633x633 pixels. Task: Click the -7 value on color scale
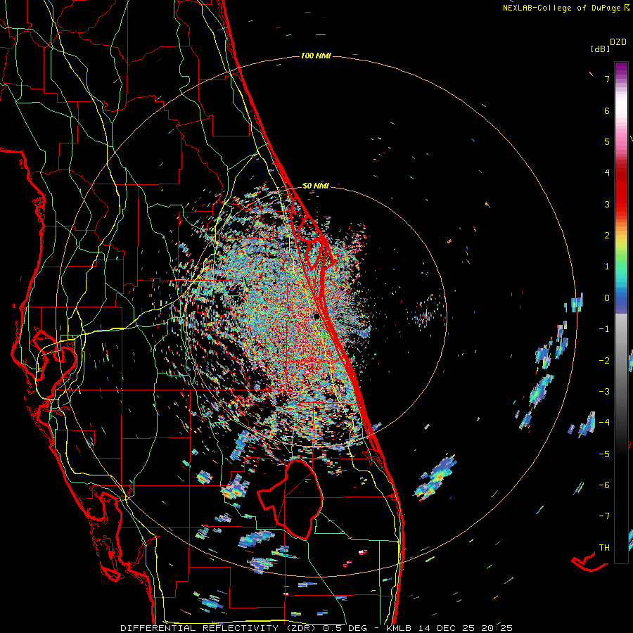(x=604, y=516)
